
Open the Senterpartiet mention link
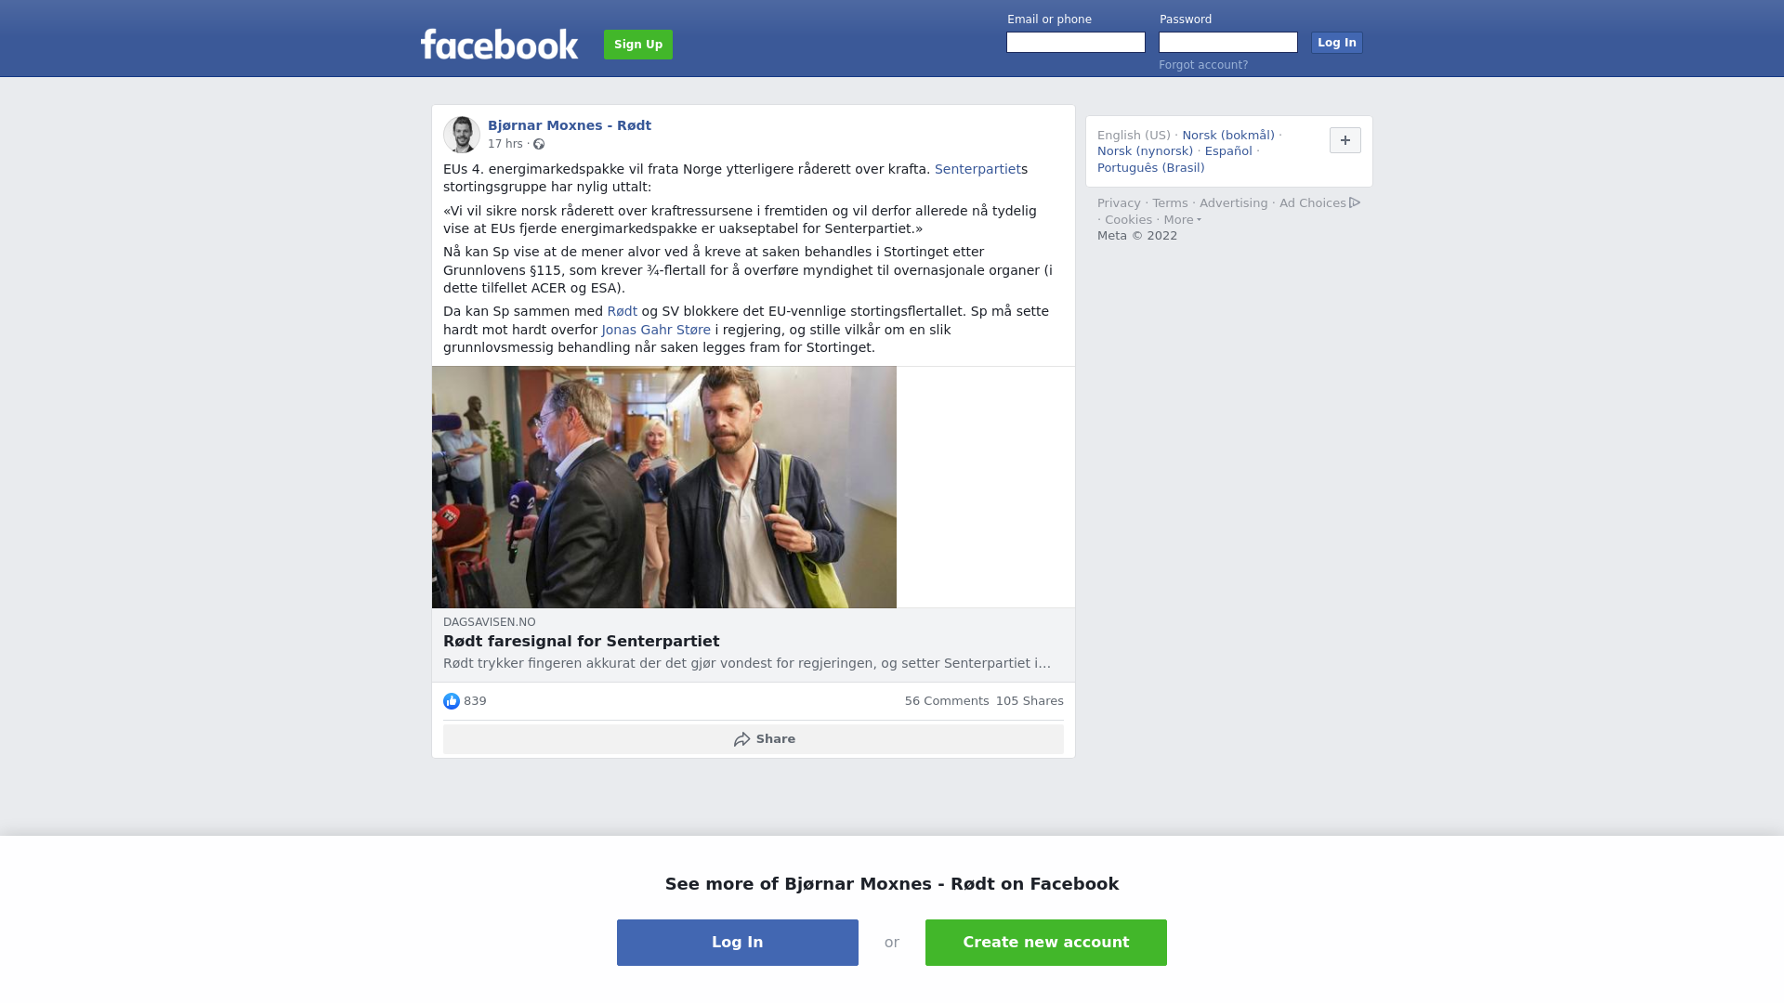coord(977,169)
